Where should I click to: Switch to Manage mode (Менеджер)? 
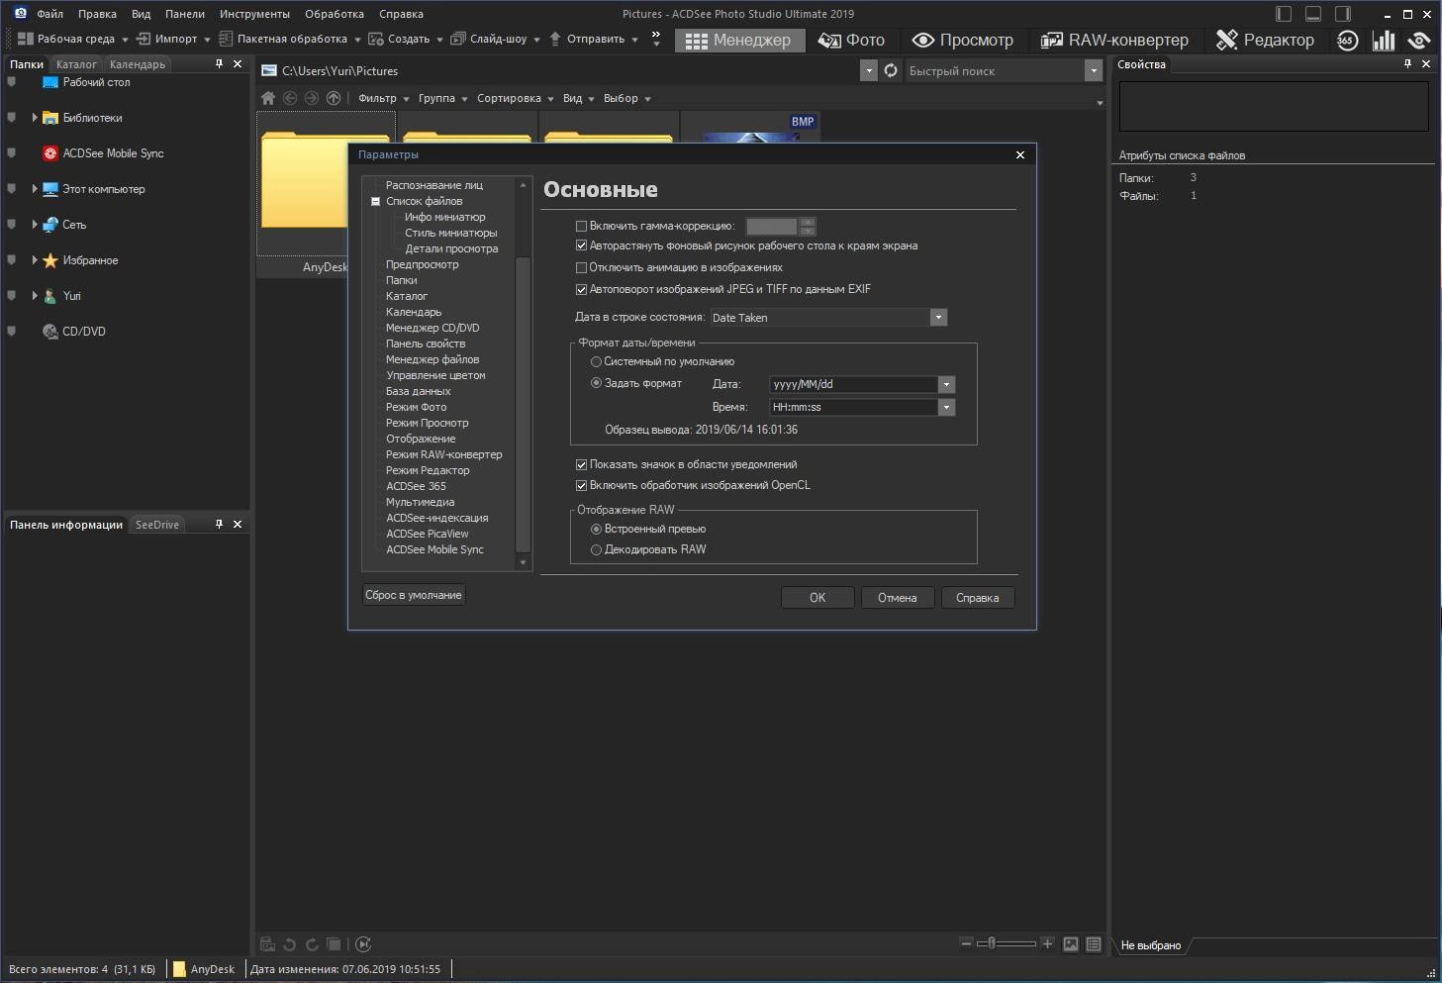(738, 40)
